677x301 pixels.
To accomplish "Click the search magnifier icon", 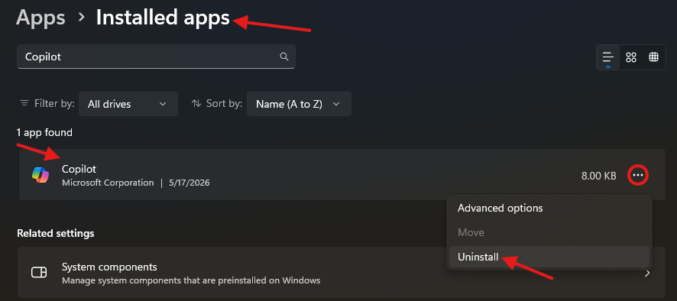I will click(x=283, y=56).
